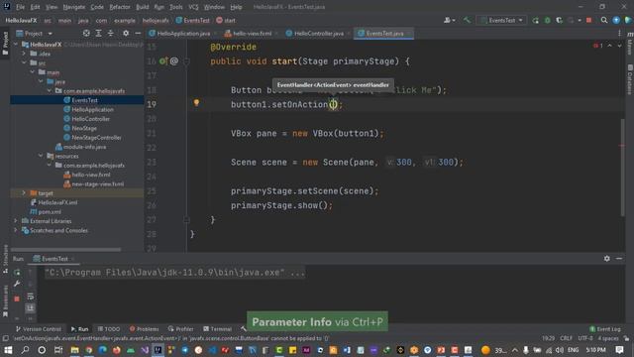Open the Build menu
This screenshot has width=634, height=357.
pos(143,7)
